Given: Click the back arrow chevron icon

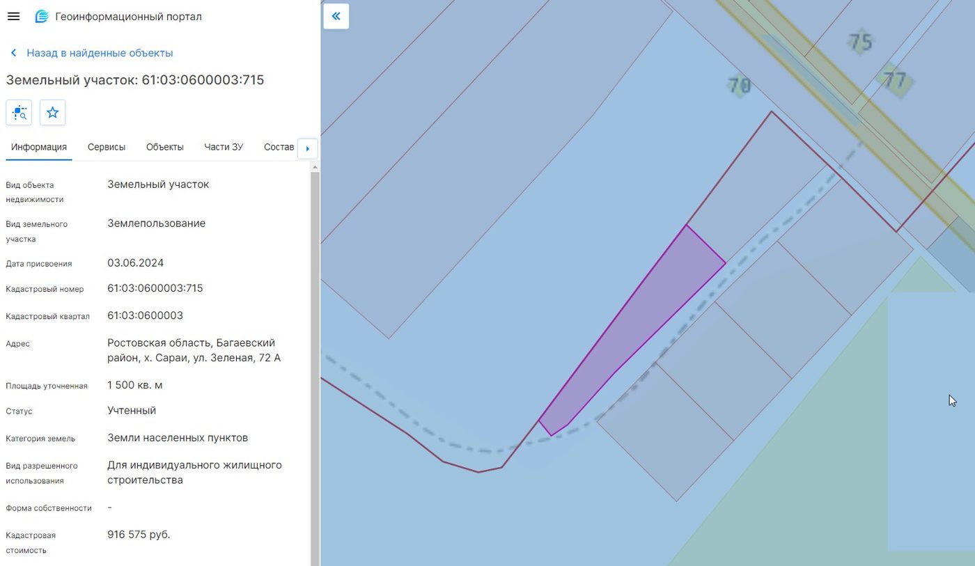Looking at the screenshot, I should 13,53.
